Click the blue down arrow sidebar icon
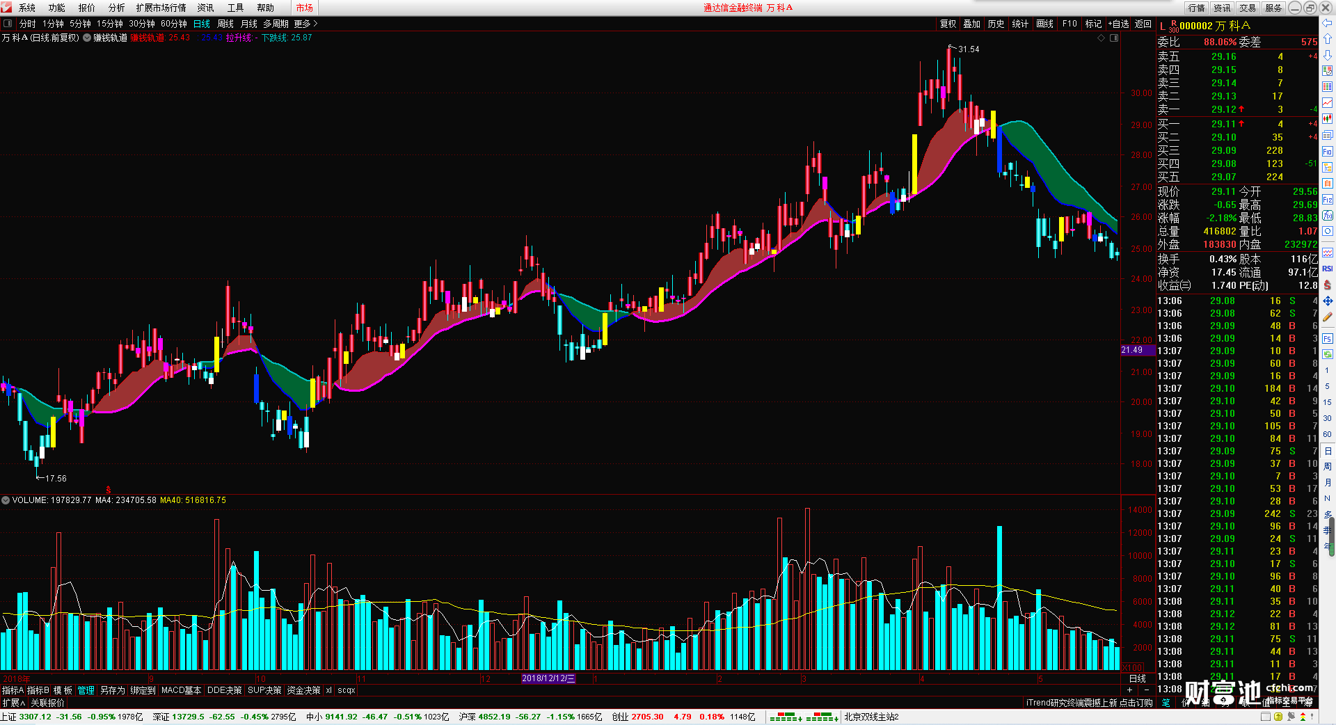Viewport: 1336px width, 725px height. [1328, 55]
